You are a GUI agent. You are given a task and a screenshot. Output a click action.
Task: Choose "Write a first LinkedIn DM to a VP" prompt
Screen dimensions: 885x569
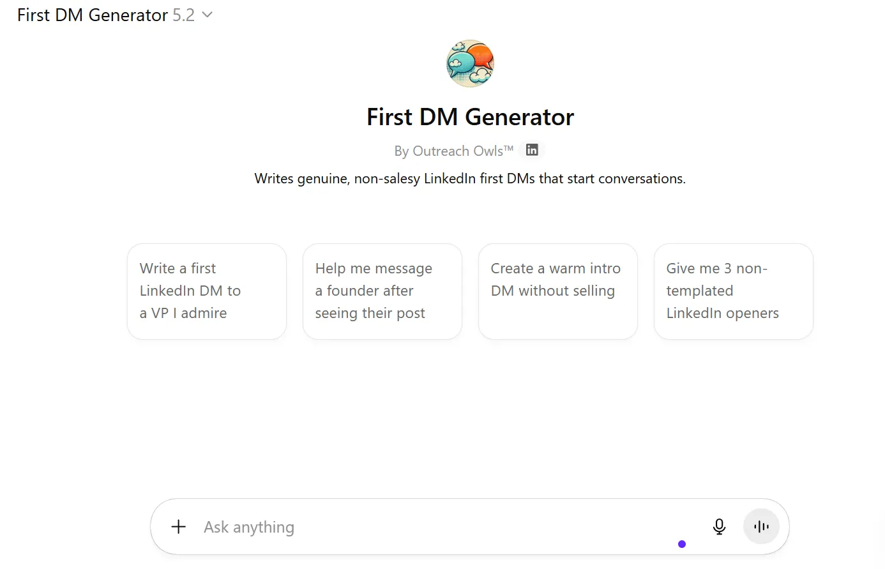[x=207, y=291]
